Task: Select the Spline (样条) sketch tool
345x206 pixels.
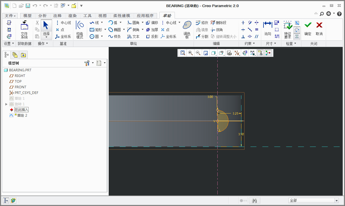Action: coord(114,37)
